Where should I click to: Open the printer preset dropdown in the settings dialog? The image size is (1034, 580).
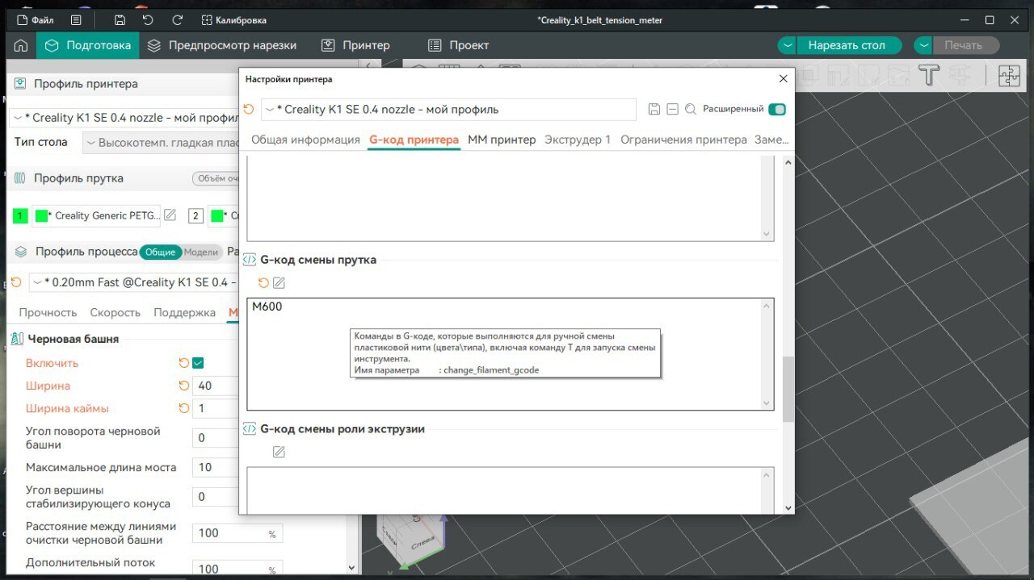(x=448, y=110)
